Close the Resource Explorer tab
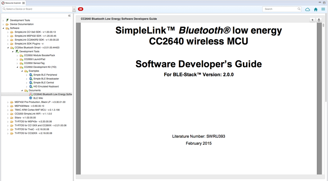This screenshot has height=181, width=328. [x=23, y=3]
